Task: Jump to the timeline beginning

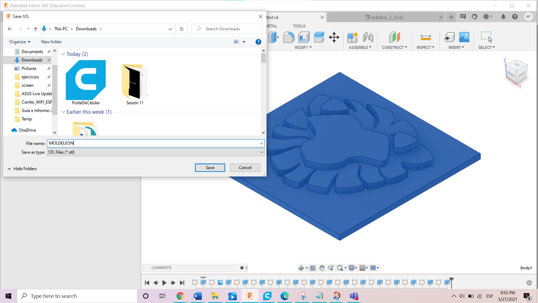Action: pyautogui.click(x=147, y=283)
